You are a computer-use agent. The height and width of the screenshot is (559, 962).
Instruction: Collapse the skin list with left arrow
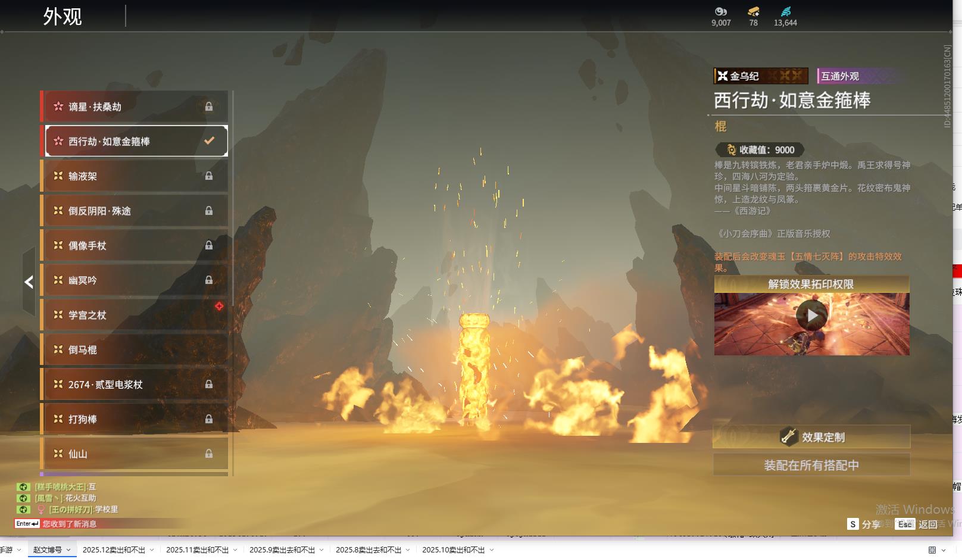click(x=29, y=282)
